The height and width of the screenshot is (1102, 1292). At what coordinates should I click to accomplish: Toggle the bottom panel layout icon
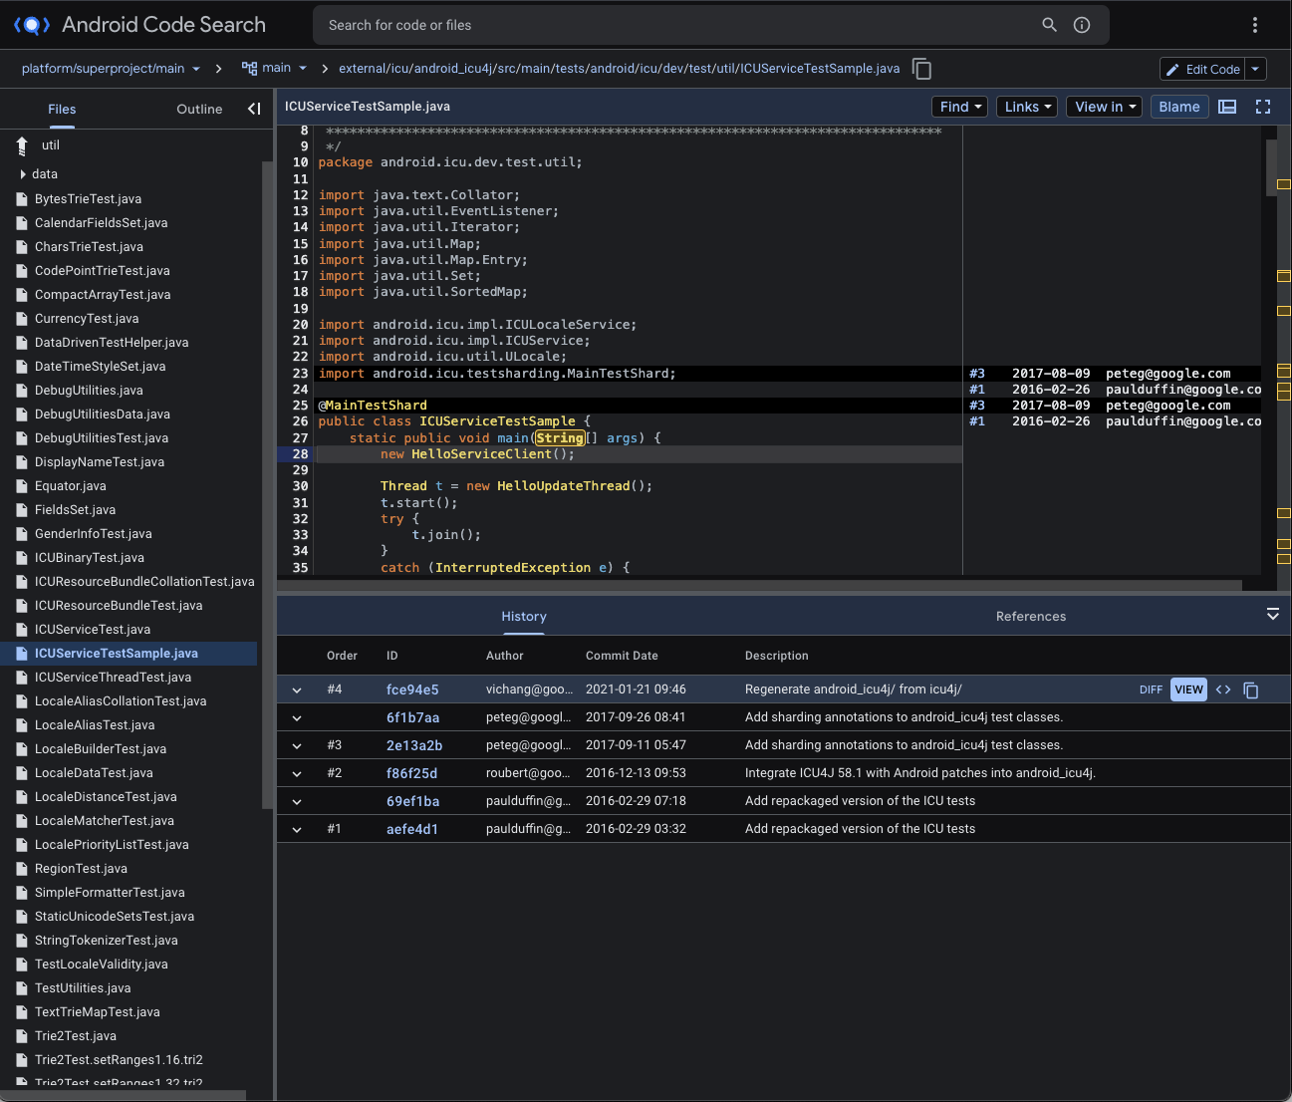[x=1227, y=107]
